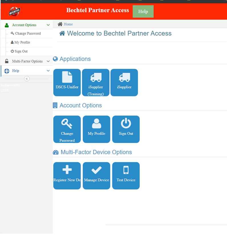The image size is (227, 239).
Task: Click the building icon beside Account Options heading
Action: click(55, 105)
